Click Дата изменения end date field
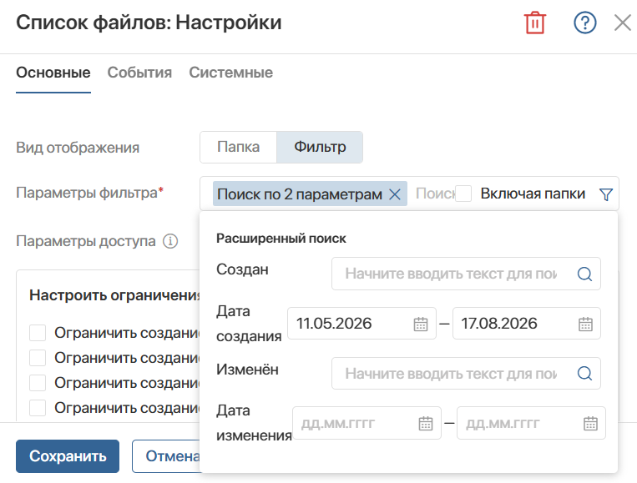 click(531, 423)
